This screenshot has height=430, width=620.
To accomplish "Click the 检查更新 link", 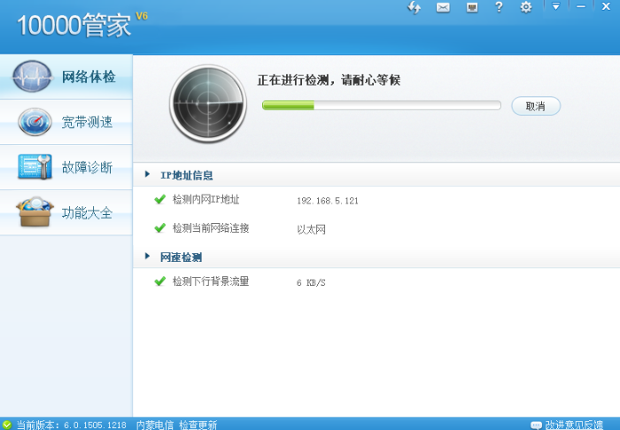I will (198, 425).
